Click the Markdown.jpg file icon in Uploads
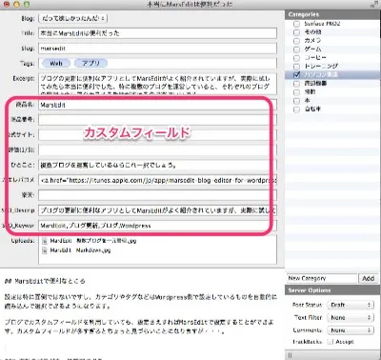This screenshot has height=360, width=381. pyautogui.click(x=45, y=250)
